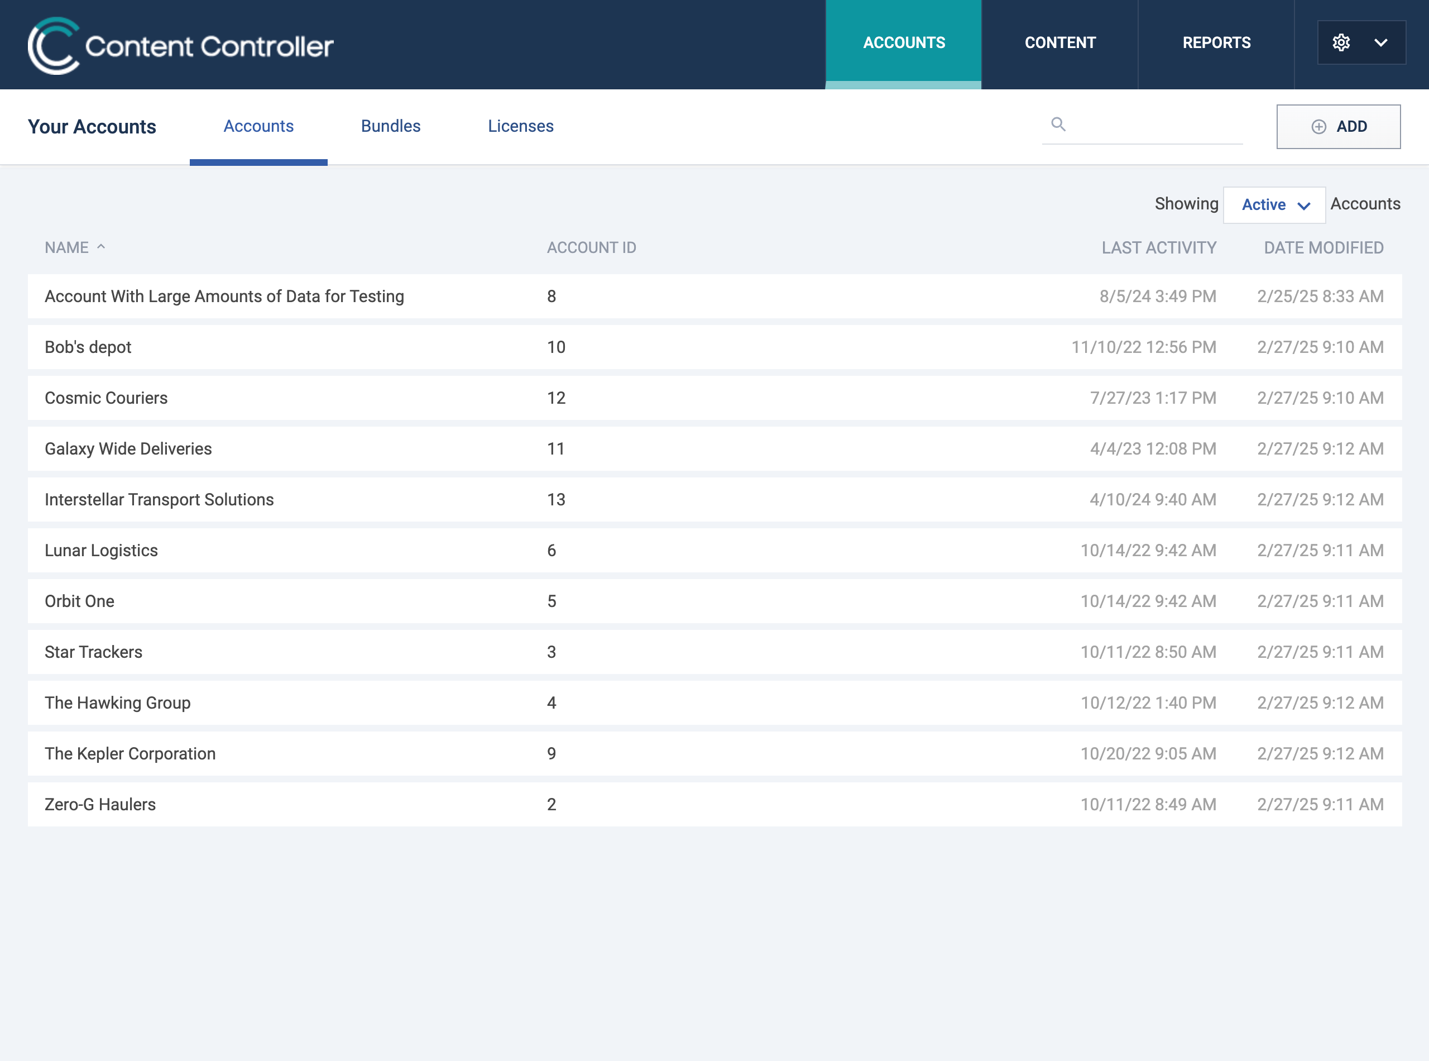Expand the chevron beside the gear
1429x1061 pixels.
click(1381, 43)
